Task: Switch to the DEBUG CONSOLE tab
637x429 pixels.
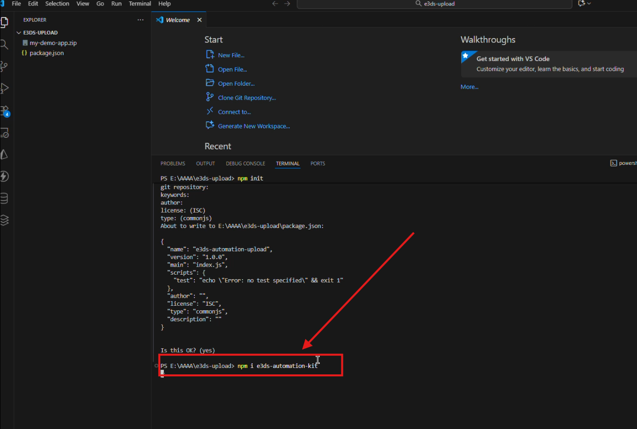Action: coord(245,163)
